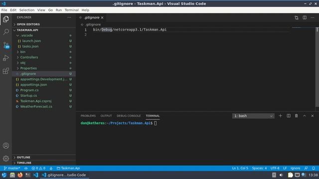Switch to the Debug Console tab

click(129, 116)
